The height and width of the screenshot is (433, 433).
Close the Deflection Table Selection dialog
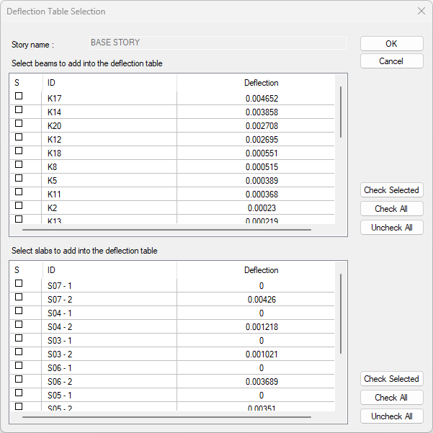pos(421,12)
